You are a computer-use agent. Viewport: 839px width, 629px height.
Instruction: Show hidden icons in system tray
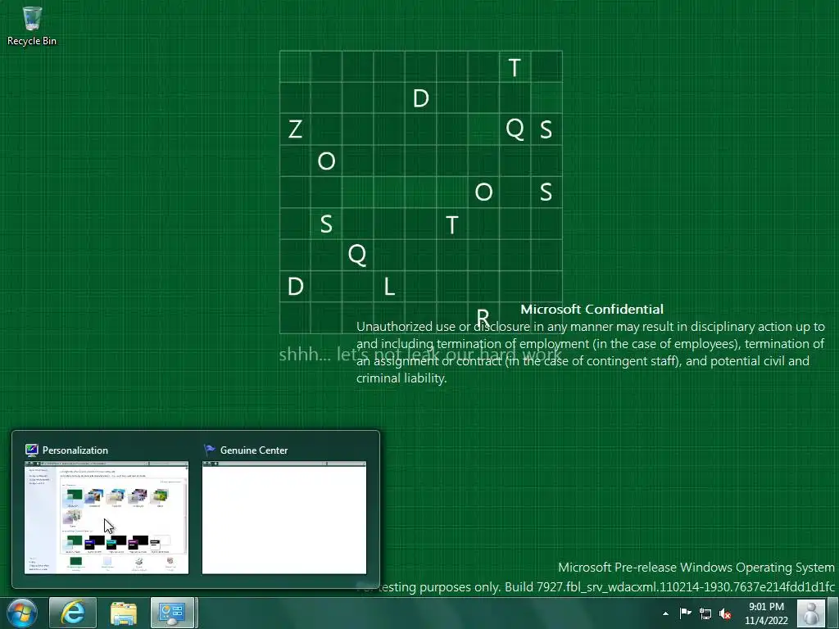pos(665,613)
